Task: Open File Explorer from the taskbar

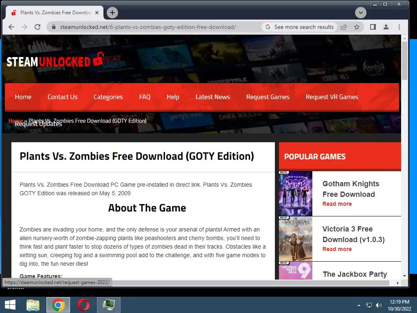Action: [33, 305]
